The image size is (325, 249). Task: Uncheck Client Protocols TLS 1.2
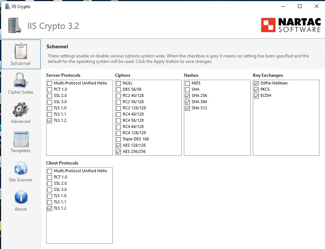pyautogui.click(x=49, y=208)
